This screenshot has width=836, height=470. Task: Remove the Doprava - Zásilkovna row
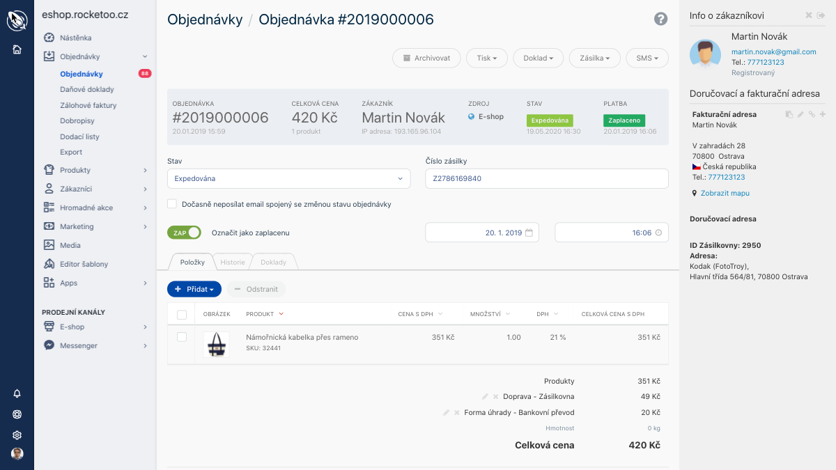coord(495,396)
